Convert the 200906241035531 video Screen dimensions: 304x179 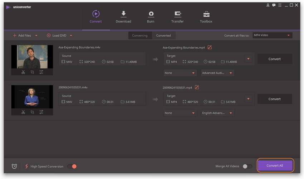point(275,99)
